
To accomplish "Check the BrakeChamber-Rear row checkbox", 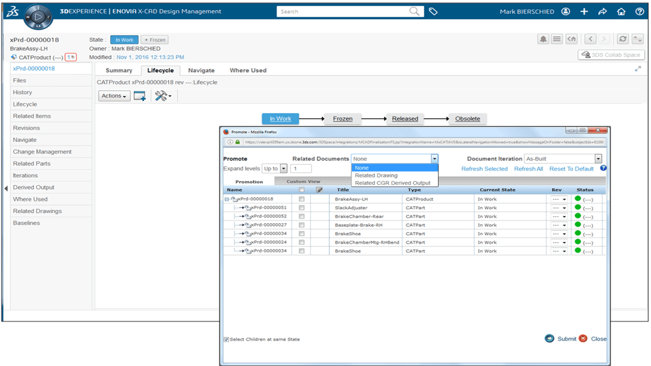I will (x=301, y=216).
